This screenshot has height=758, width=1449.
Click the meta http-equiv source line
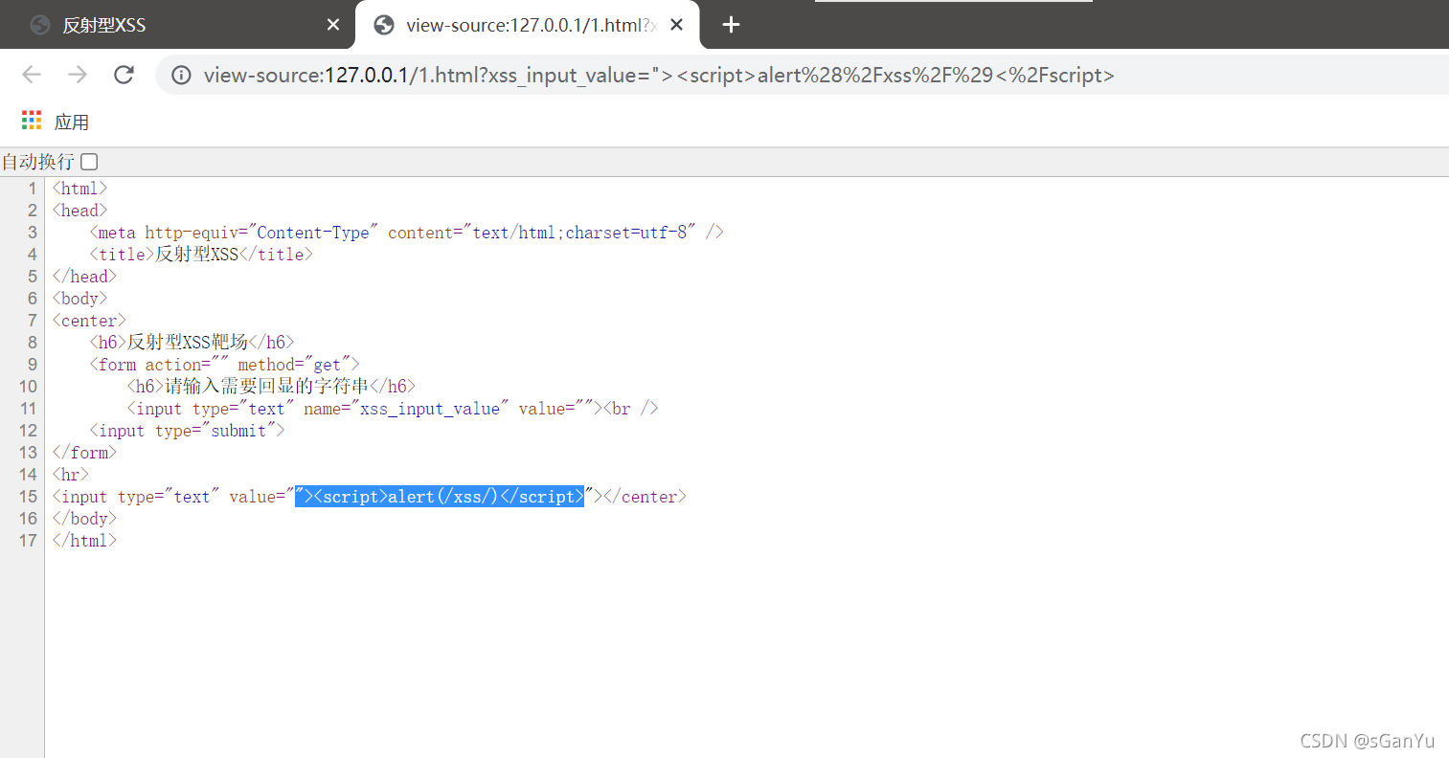407,233
